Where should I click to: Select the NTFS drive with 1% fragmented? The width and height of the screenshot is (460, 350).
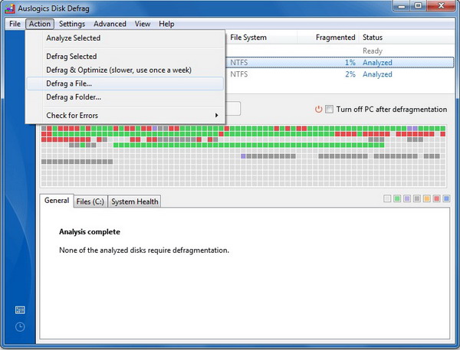(340, 63)
